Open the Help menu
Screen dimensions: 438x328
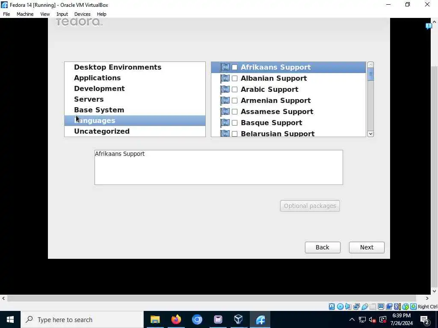(102, 14)
